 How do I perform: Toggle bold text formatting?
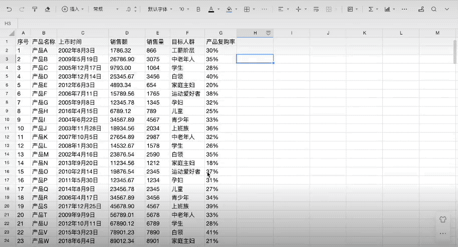pos(198,9)
